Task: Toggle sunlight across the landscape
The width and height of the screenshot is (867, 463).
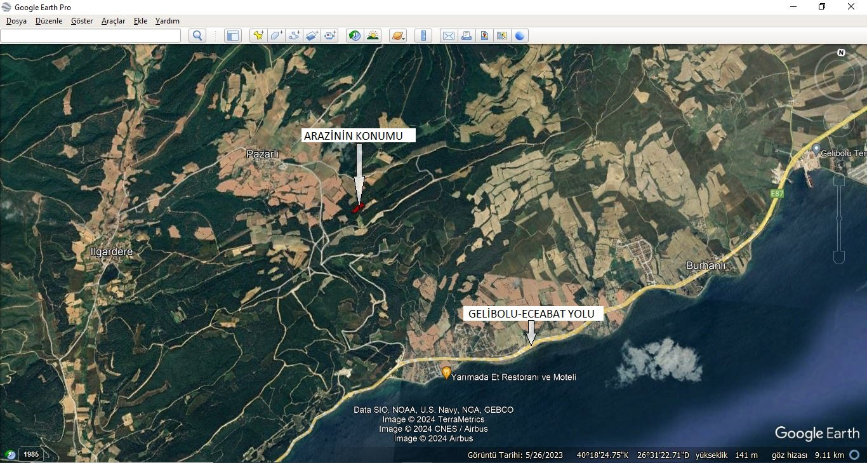Action: (373, 36)
